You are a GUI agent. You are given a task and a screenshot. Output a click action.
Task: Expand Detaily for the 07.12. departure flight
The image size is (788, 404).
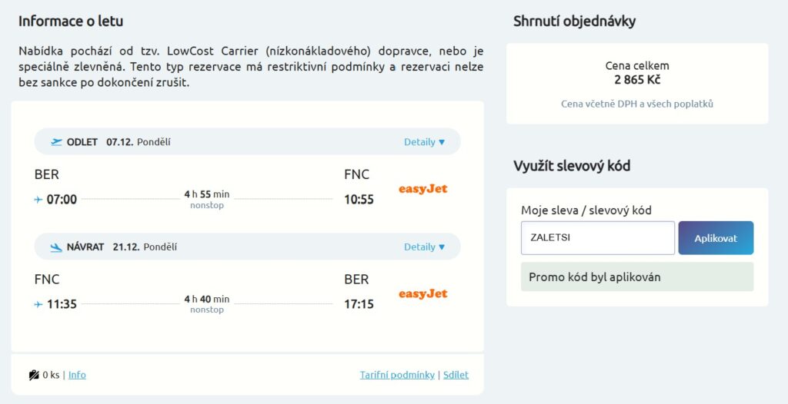(x=425, y=142)
